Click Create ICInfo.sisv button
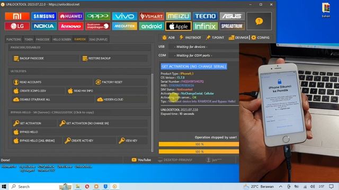This screenshot has height=190, width=339. (38, 91)
